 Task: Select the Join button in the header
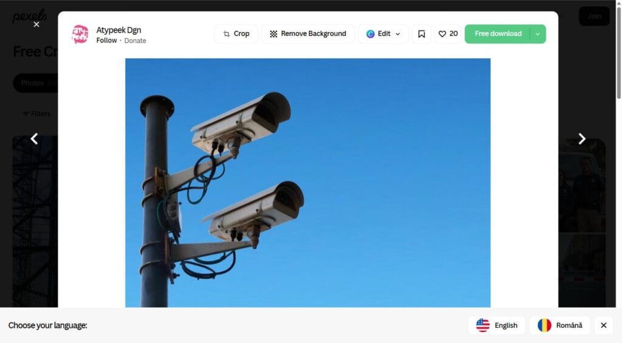pos(594,16)
